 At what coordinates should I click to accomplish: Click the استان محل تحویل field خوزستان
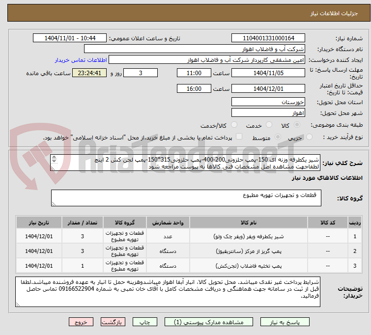(268, 102)
